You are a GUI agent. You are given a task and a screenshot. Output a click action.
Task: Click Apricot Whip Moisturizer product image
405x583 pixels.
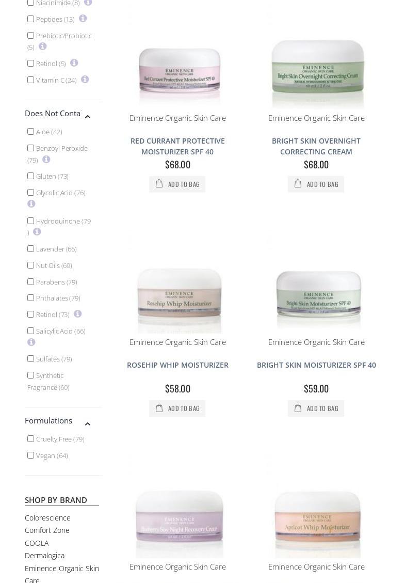pyautogui.click(x=317, y=522)
